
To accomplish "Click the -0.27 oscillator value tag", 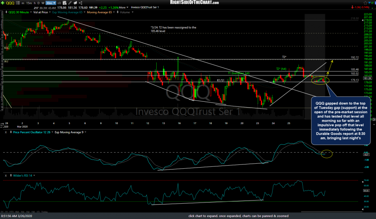I will (366, 154).
